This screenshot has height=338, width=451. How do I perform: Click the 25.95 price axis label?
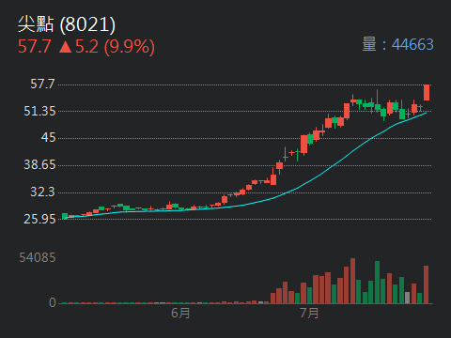pyautogui.click(x=39, y=219)
